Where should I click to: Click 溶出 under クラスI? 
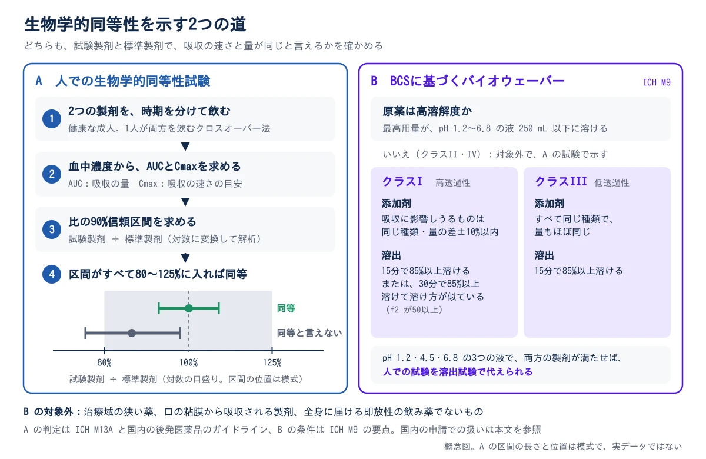(x=391, y=255)
